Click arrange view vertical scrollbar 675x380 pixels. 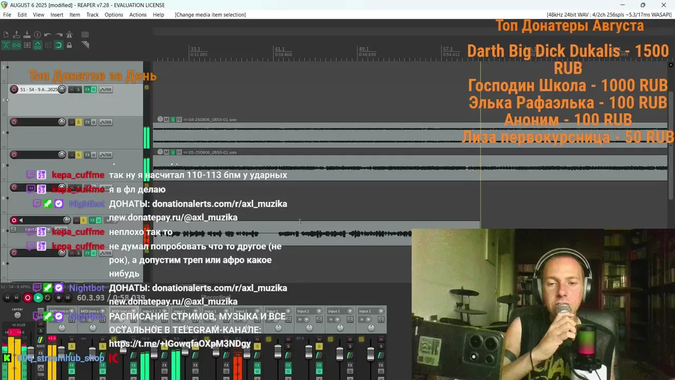(671, 145)
